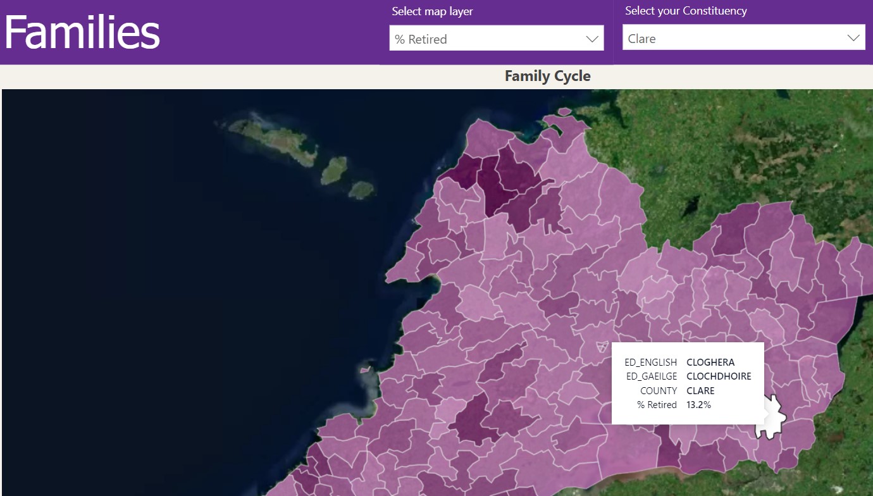The image size is (873, 496).
Task: Open the Select map layer dropdown arrow
Action: (x=592, y=39)
